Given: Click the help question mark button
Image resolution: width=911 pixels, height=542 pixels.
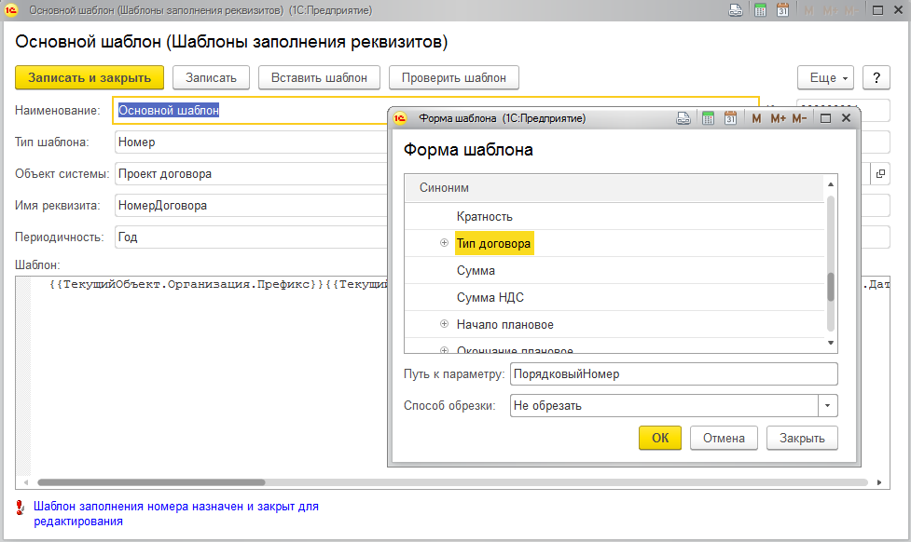Looking at the screenshot, I should [x=876, y=77].
